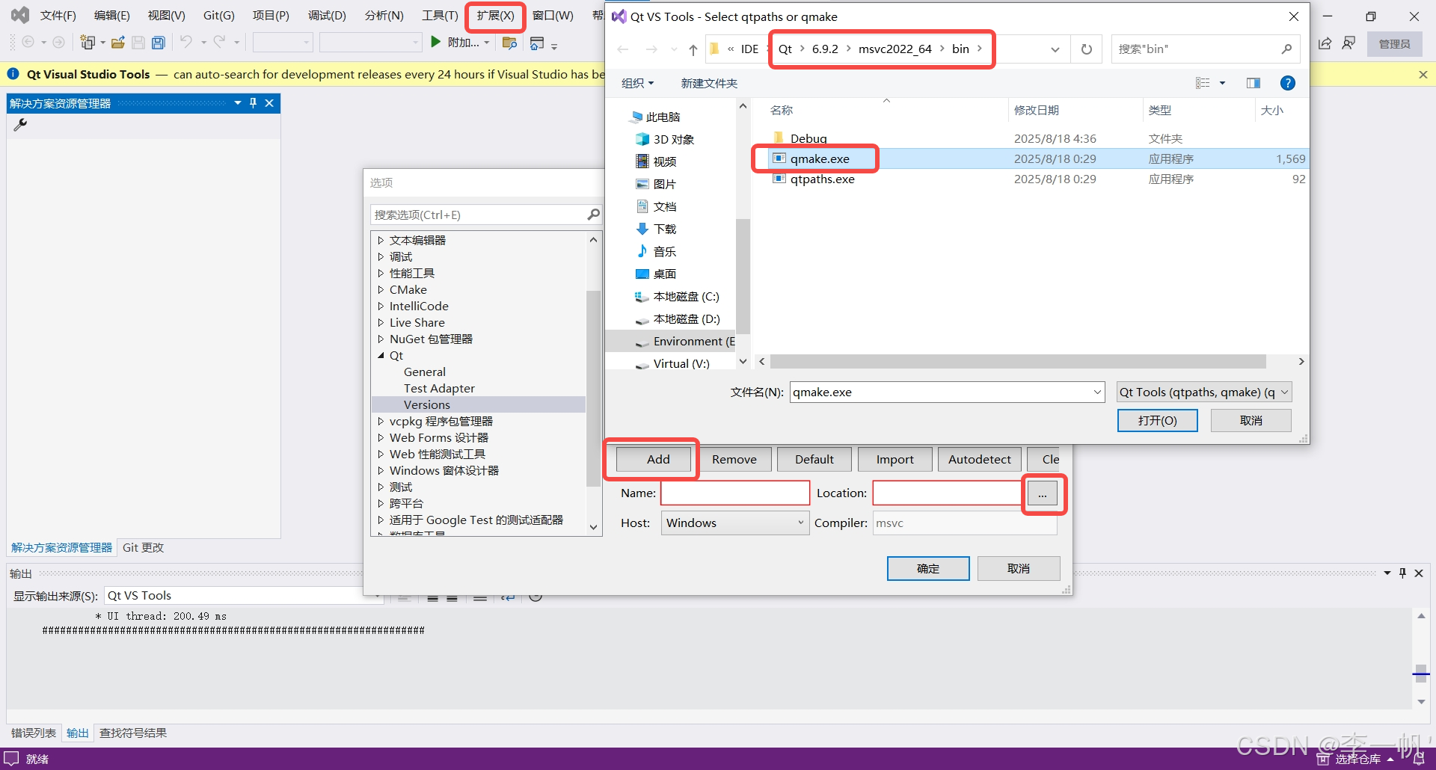The image size is (1436, 770).
Task: Dismiss the Qt Visual Studio Tools info bar
Action: 1423,75
